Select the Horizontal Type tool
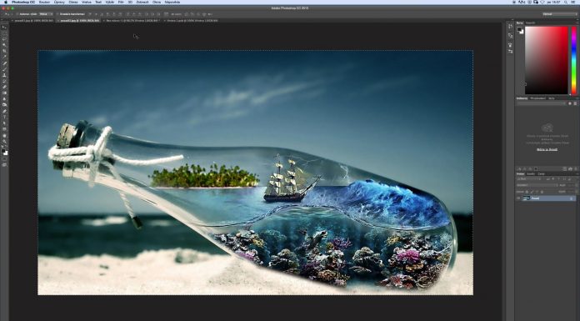 (x=4, y=117)
